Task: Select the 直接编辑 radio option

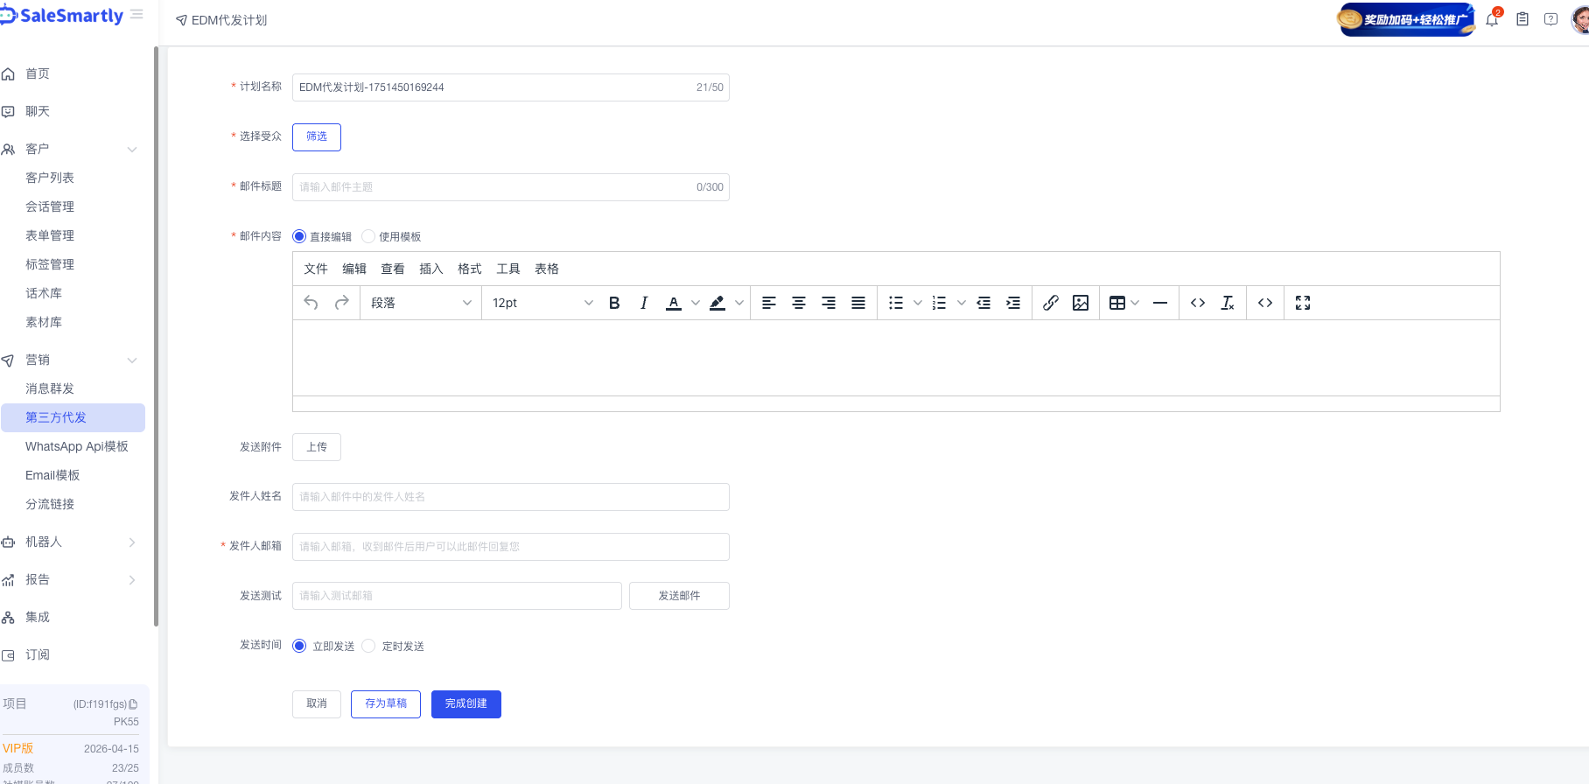Action: click(x=299, y=236)
